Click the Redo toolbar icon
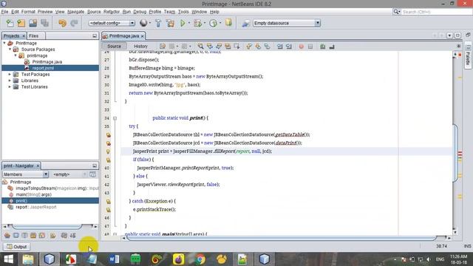The width and height of the screenshot is (473, 266). pyautogui.click(x=74, y=23)
